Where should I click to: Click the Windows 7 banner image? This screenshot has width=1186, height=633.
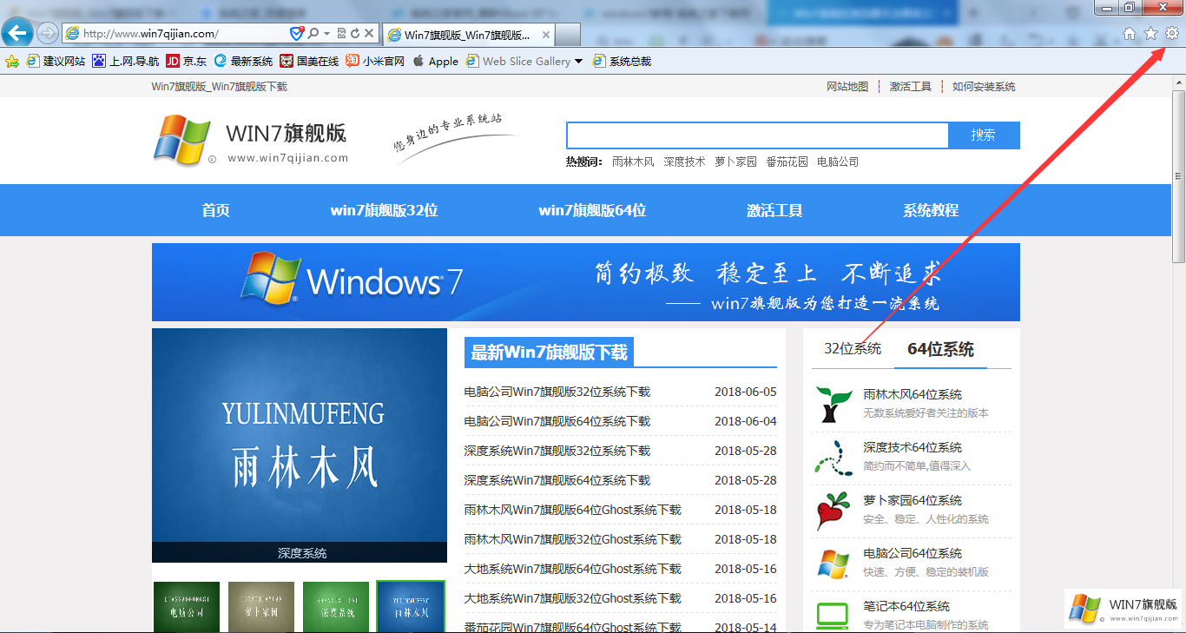tap(586, 282)
